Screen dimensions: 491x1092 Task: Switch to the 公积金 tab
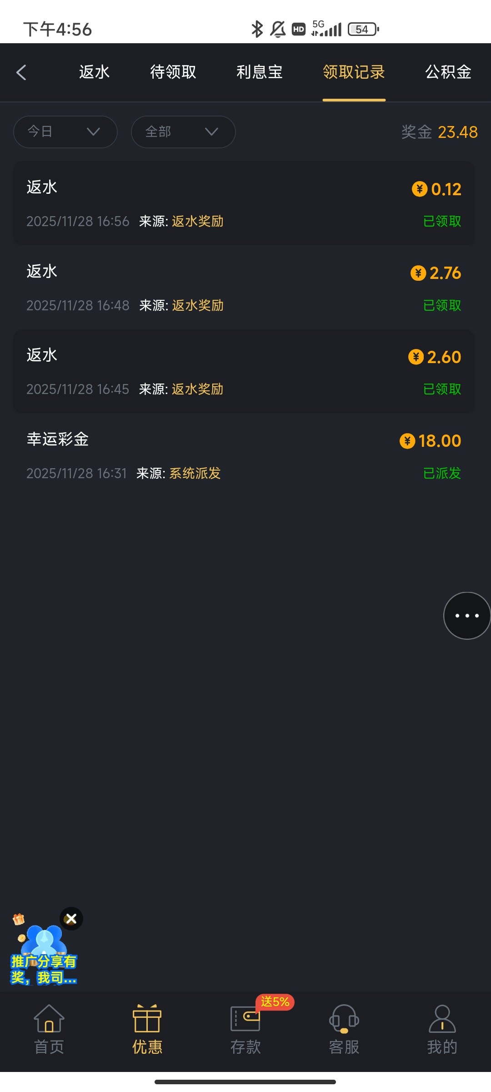pyautogui.click(x=448, y=72)
